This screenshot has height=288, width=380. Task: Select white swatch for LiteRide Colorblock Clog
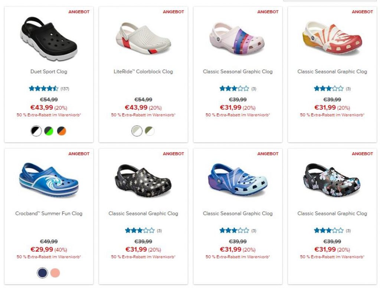click(x=137, y=131)
